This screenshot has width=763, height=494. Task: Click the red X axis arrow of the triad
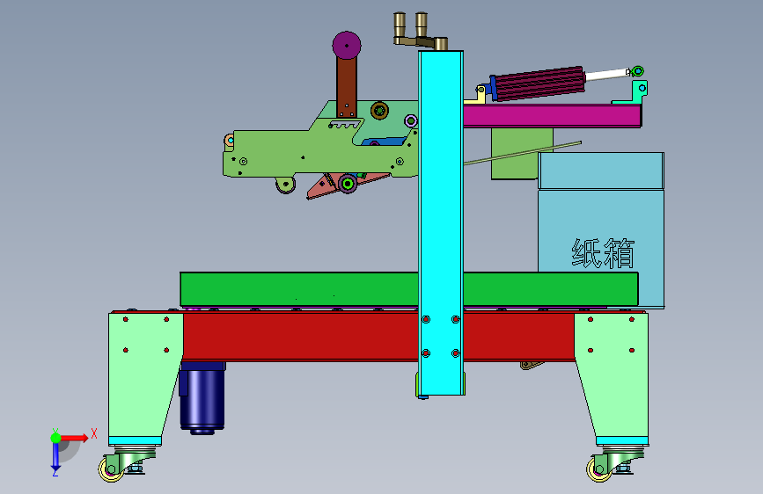tap(75, 438)
